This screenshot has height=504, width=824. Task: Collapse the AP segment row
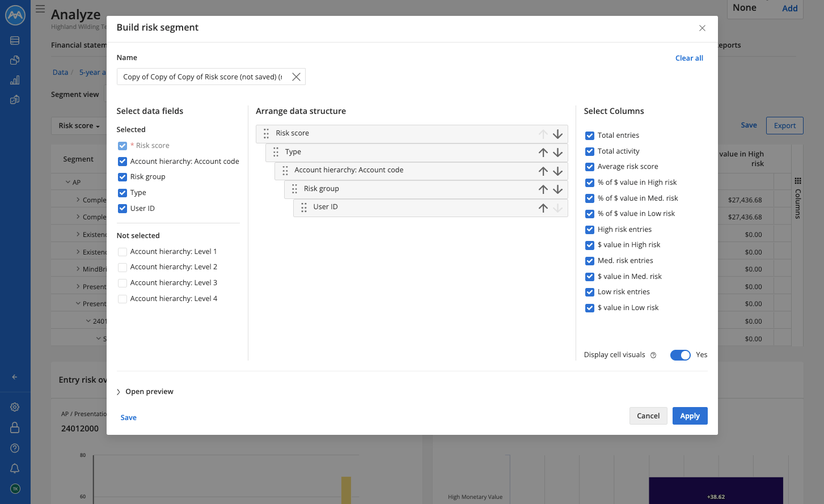pyautogui.click(x=68, y=183)
